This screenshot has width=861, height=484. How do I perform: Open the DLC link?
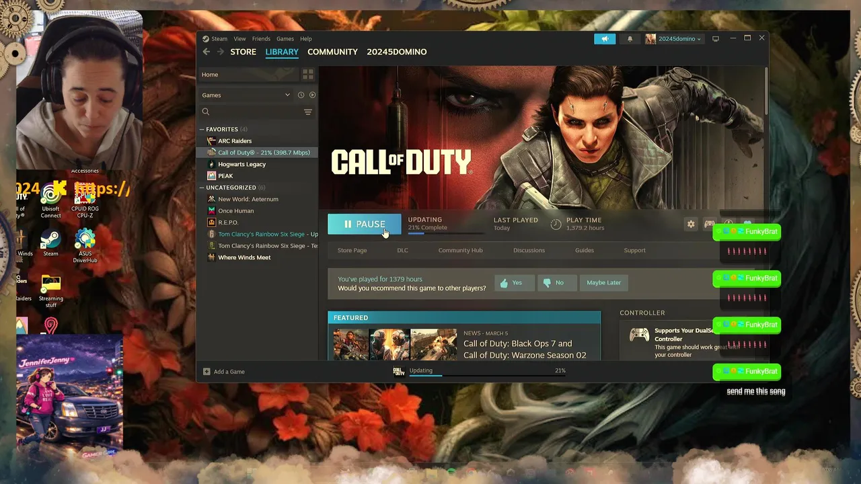pyautogui.click(x=402, y=250)
